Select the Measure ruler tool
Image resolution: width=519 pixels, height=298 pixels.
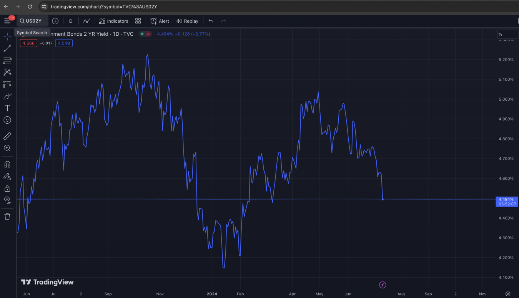tap(7, 136)
